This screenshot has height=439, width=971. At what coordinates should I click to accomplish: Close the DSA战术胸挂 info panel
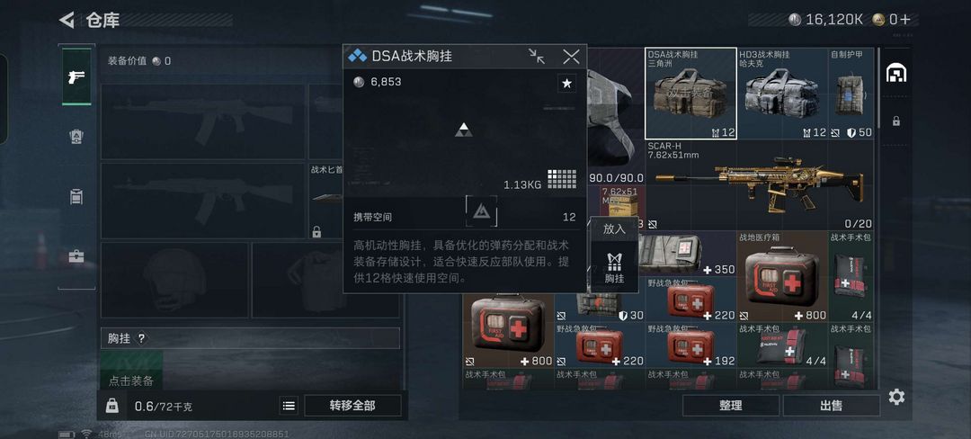(x=571, y=57)
